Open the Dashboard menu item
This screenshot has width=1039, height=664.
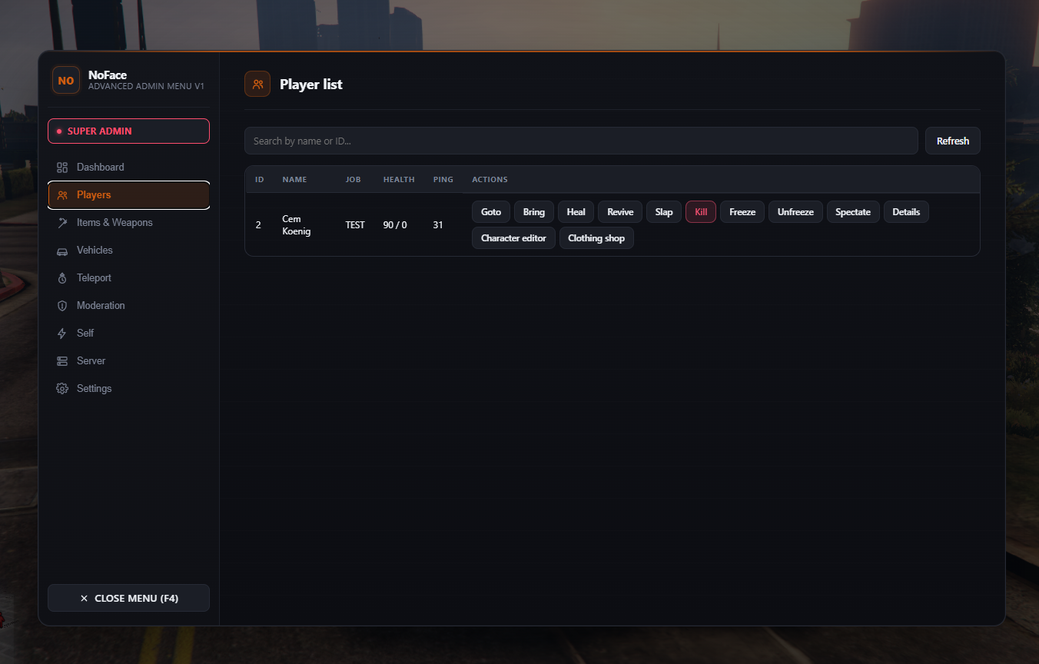click(x=128, y=168)
